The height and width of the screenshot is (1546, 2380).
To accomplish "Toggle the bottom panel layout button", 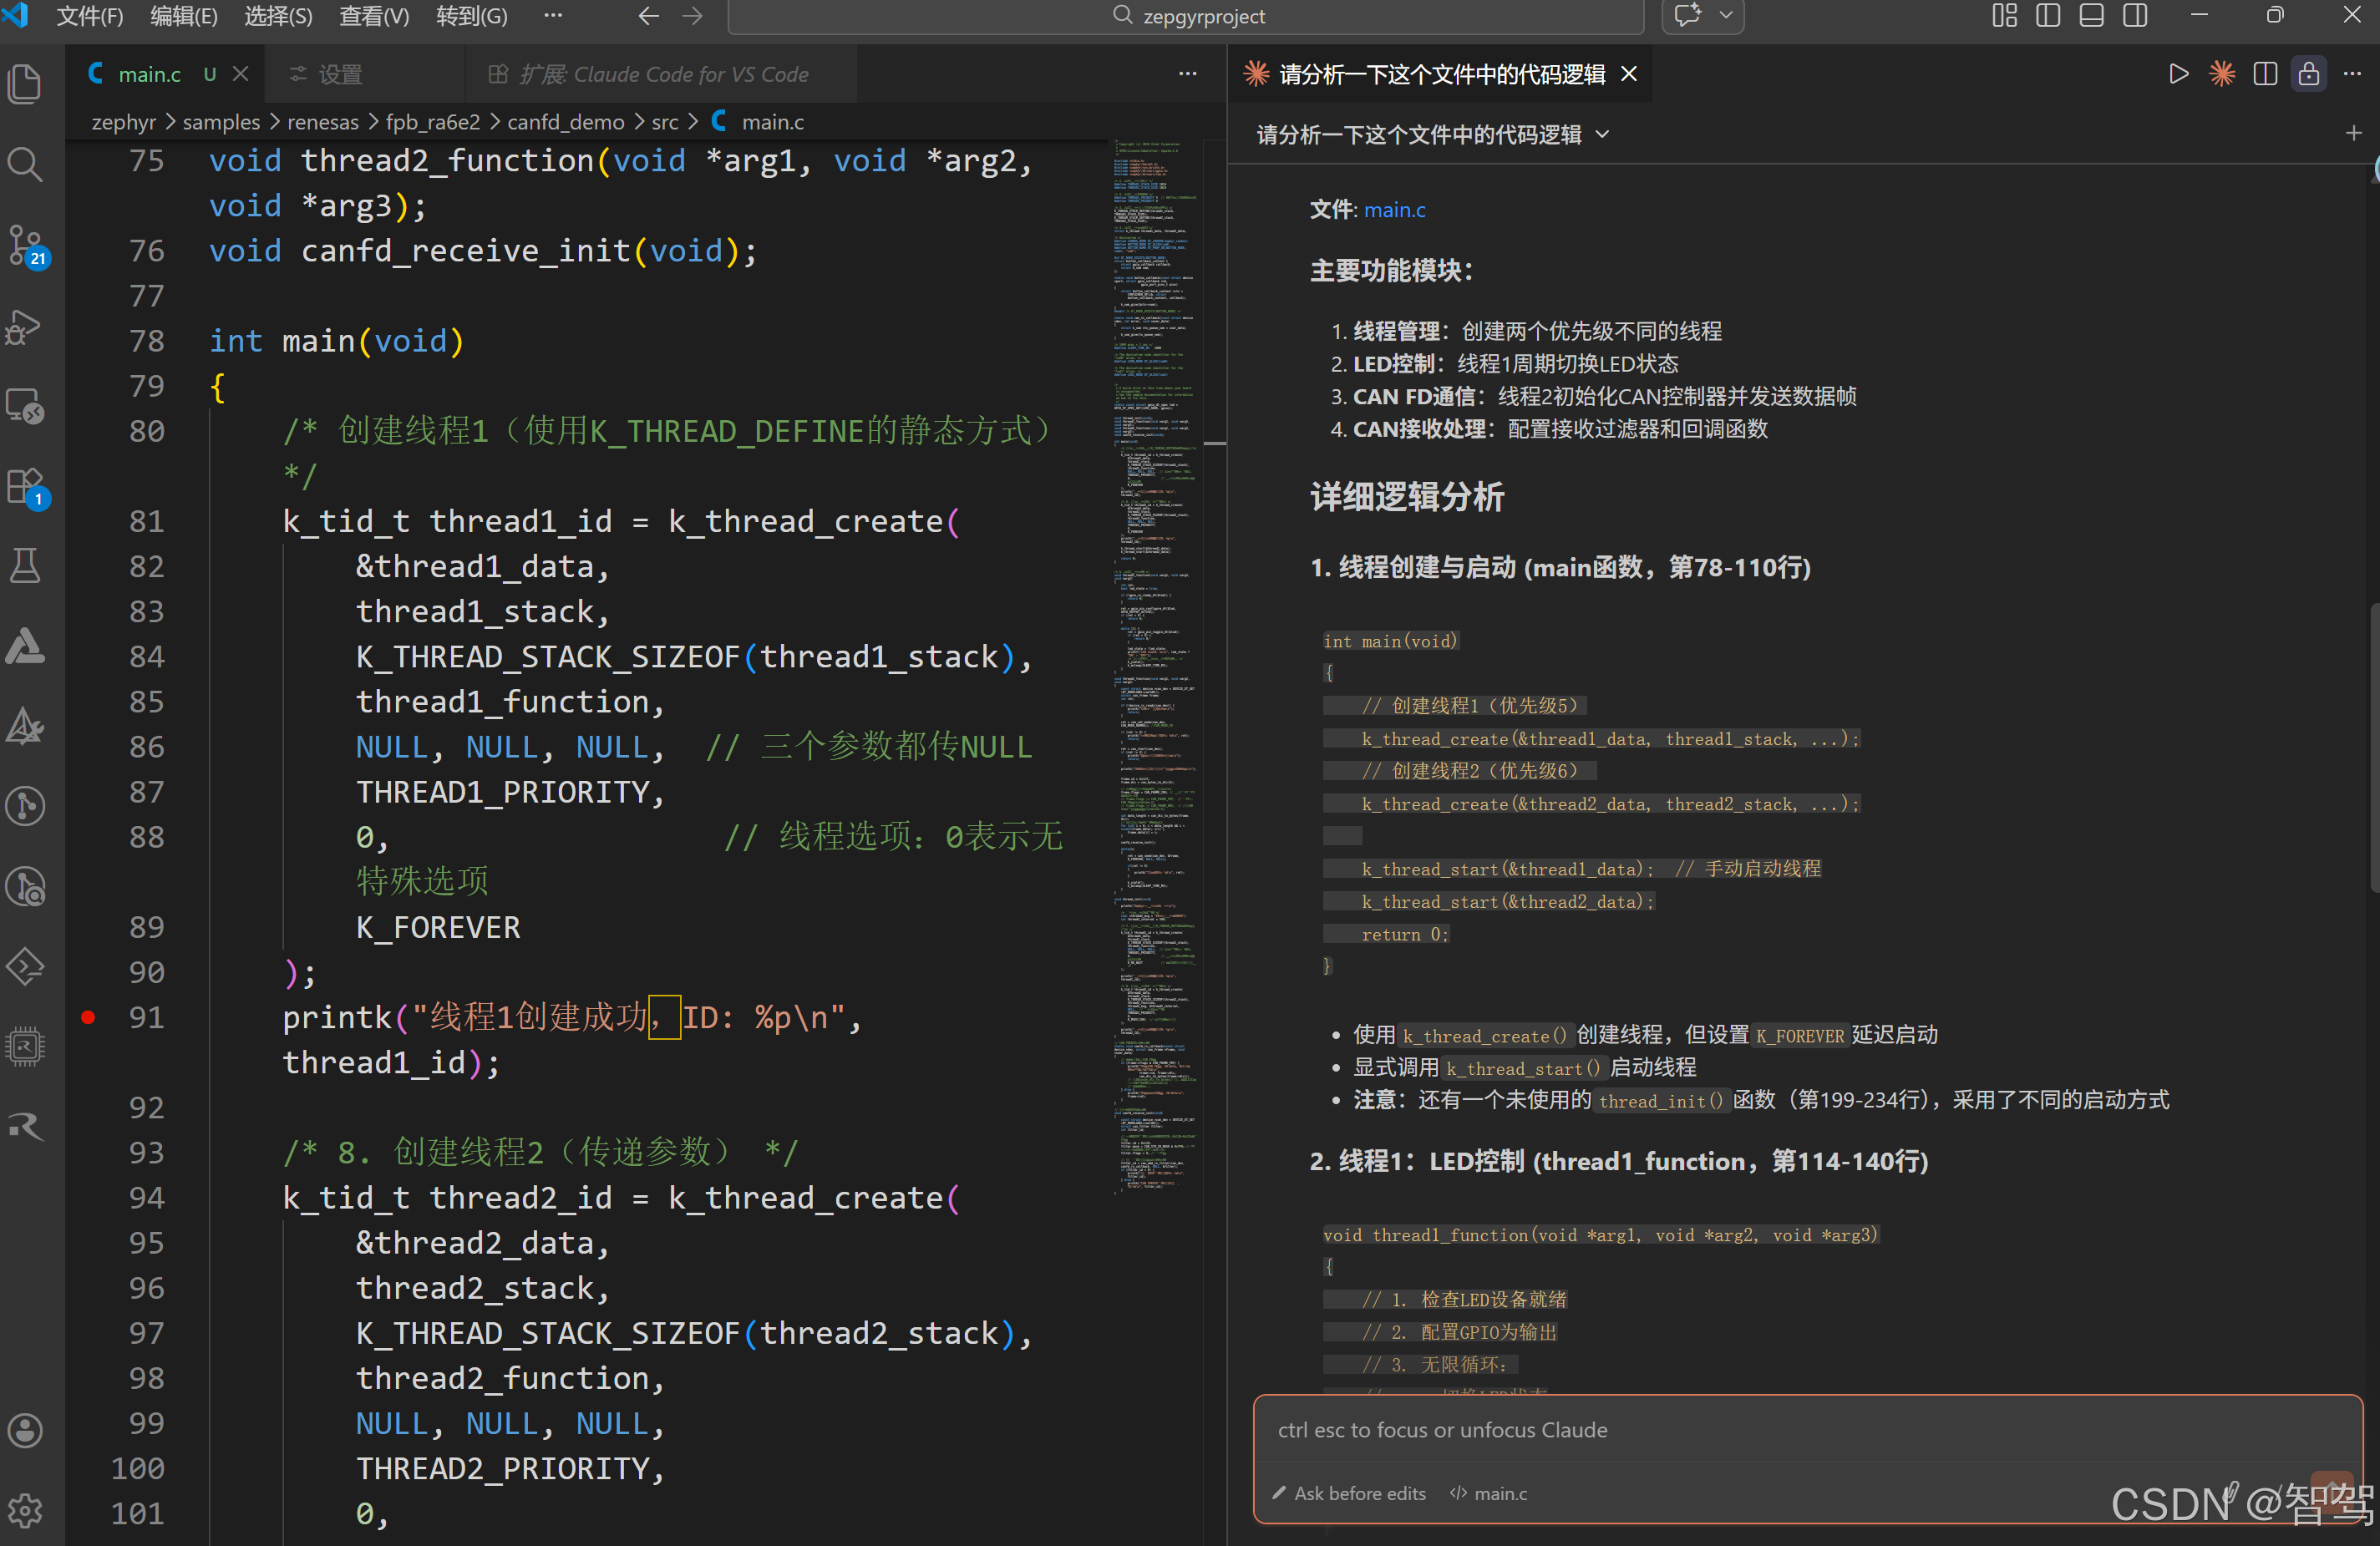I will coord(2091,16).
